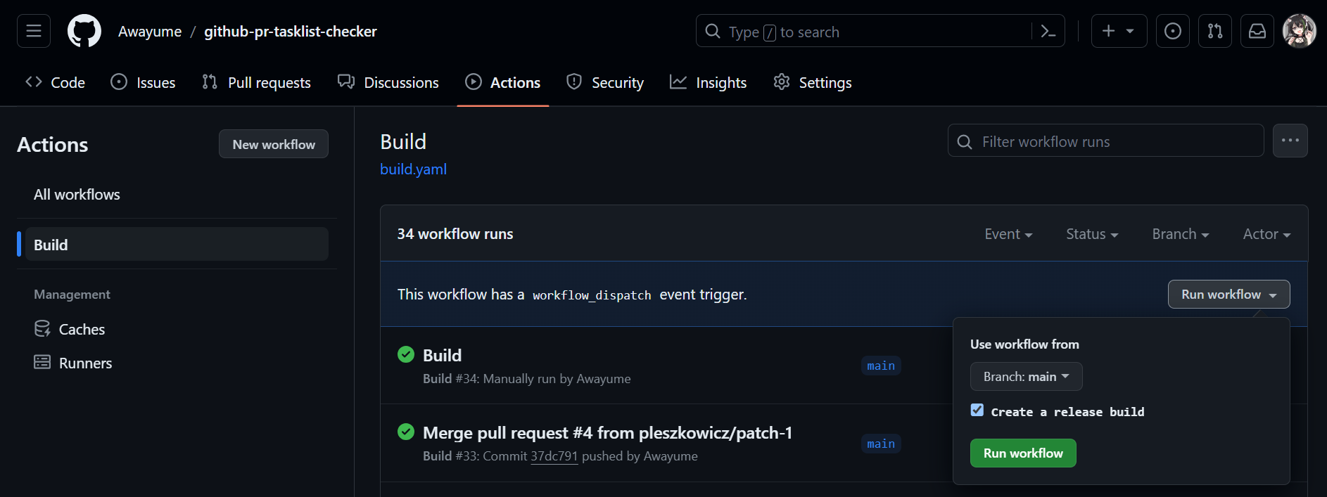Click the GitHub logo icon

pyautogui.click(x=84, y=32)
